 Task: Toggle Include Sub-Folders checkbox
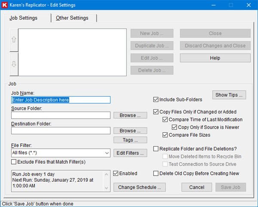click(156, 99)
